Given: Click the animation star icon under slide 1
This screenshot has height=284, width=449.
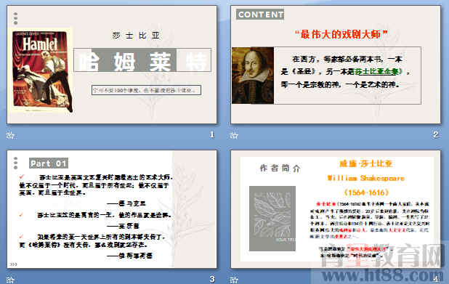Looking at the screenshot, I should (x=11, y=135).
